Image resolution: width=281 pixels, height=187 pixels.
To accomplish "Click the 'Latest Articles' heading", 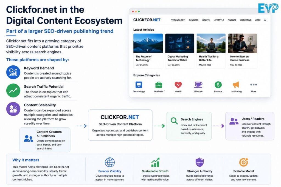I will [x=144, y=30].
